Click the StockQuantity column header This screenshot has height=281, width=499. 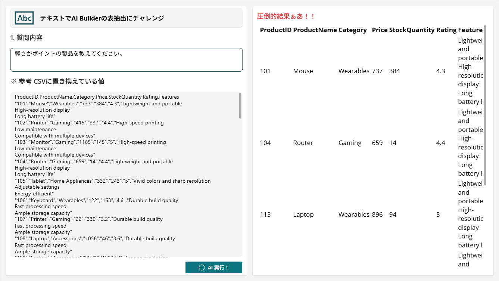[412, 30]
